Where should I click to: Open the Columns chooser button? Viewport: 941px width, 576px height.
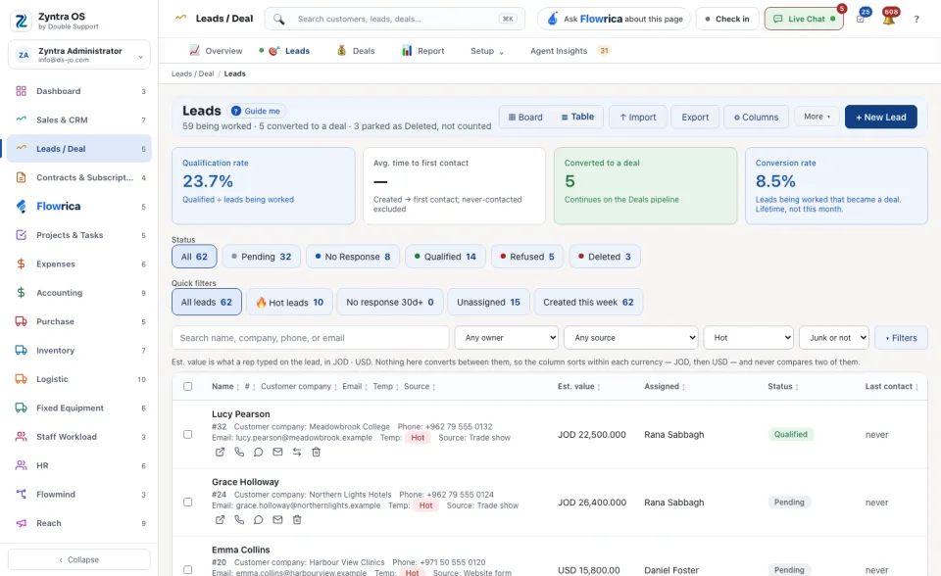(x=756, y=117)
